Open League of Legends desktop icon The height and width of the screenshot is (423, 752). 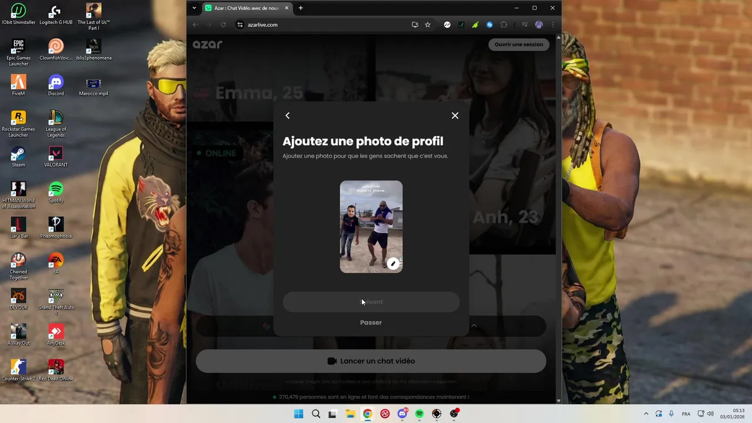click(56, 124)
